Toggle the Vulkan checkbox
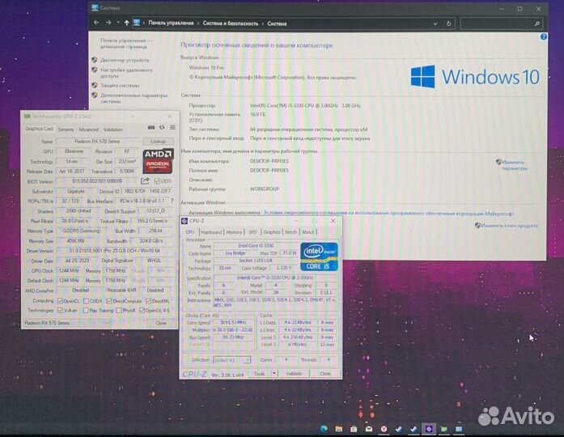Viewport: 564px width, 437px height. (x=60, y=310)
